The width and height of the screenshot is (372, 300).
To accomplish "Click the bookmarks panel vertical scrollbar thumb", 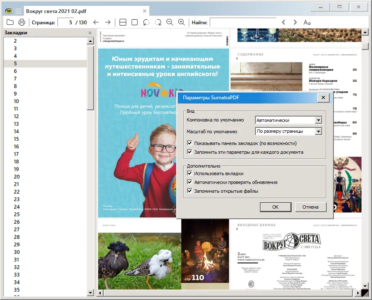I will pyautogui.click(x=91, y=78).
